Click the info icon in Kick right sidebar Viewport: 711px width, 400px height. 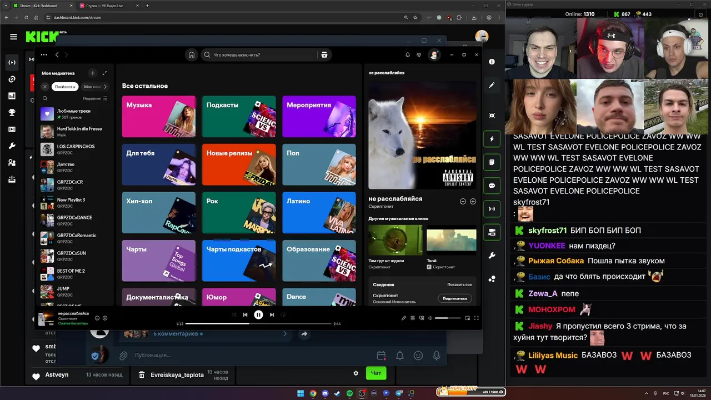(x=492, y=62)
